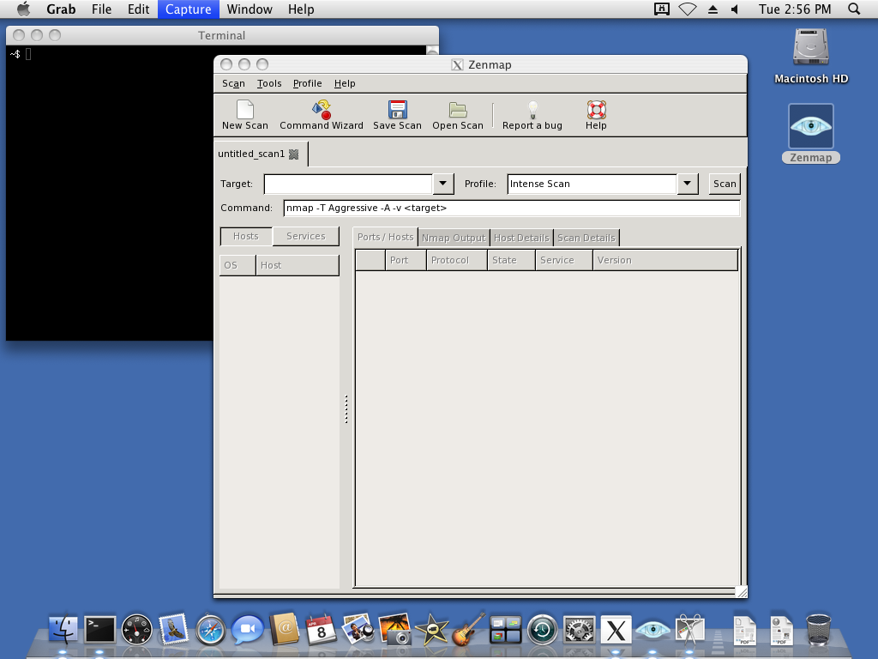Viewport: 878px width, 659px height.
Task: Open Finder from the Dock
Action: coord(63,629)
